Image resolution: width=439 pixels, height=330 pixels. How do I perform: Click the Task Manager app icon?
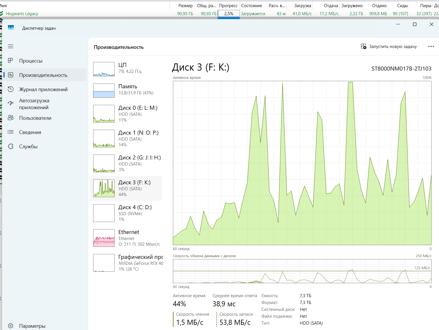11,28
